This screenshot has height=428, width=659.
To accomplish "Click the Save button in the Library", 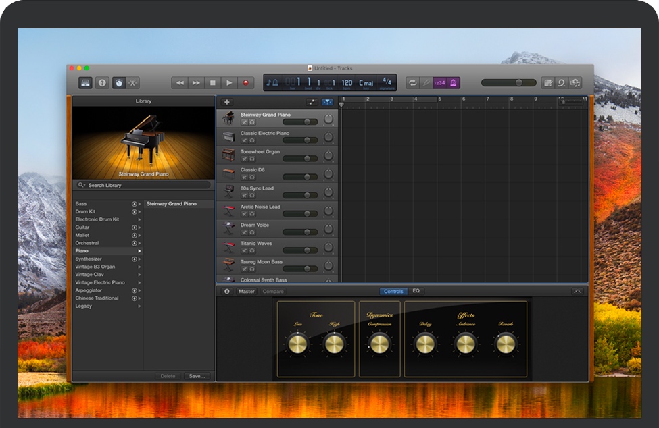I will tap(197, 376).
